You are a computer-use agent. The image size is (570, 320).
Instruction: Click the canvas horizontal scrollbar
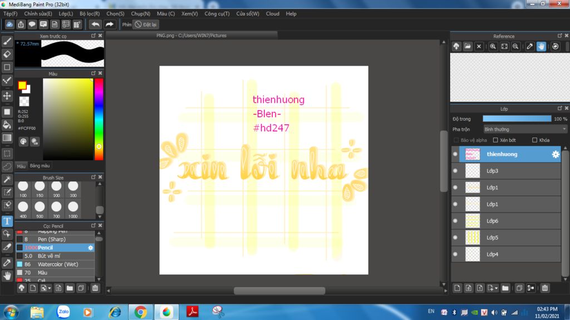[279, 291]
